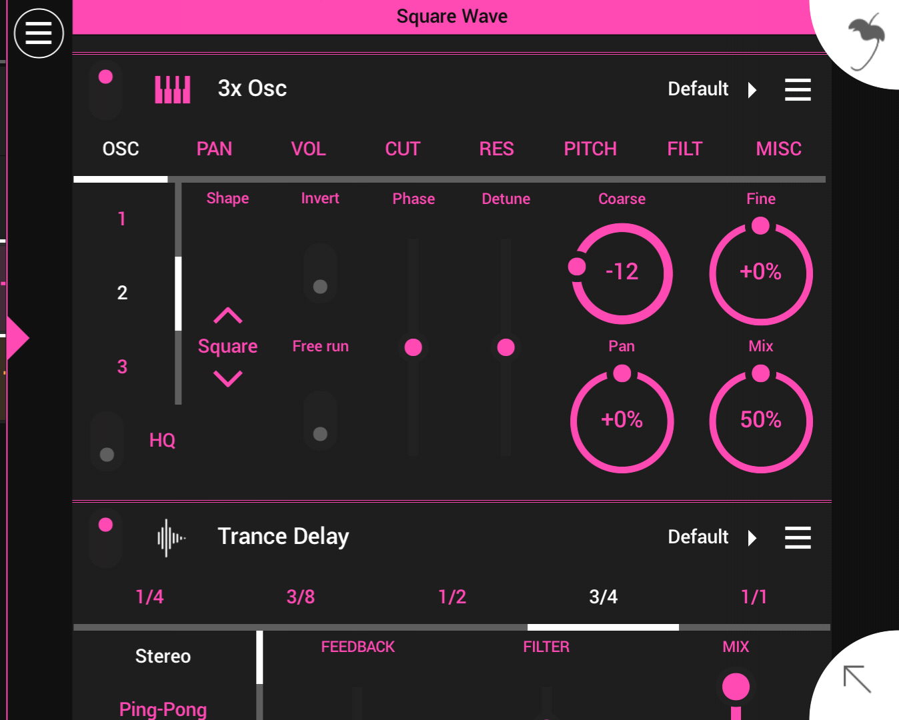This screenshot has height=720, width=899.
Task: Click the 3x Osc plugin name
Action: [x=252, y=89]
